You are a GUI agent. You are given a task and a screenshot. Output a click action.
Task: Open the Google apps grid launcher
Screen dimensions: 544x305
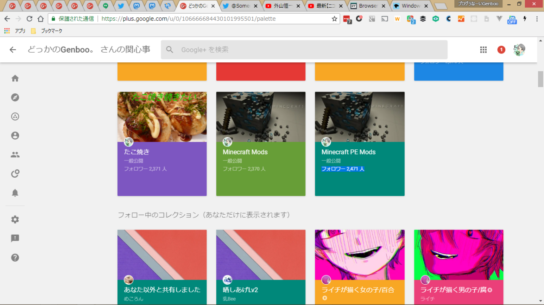[483, 50]
